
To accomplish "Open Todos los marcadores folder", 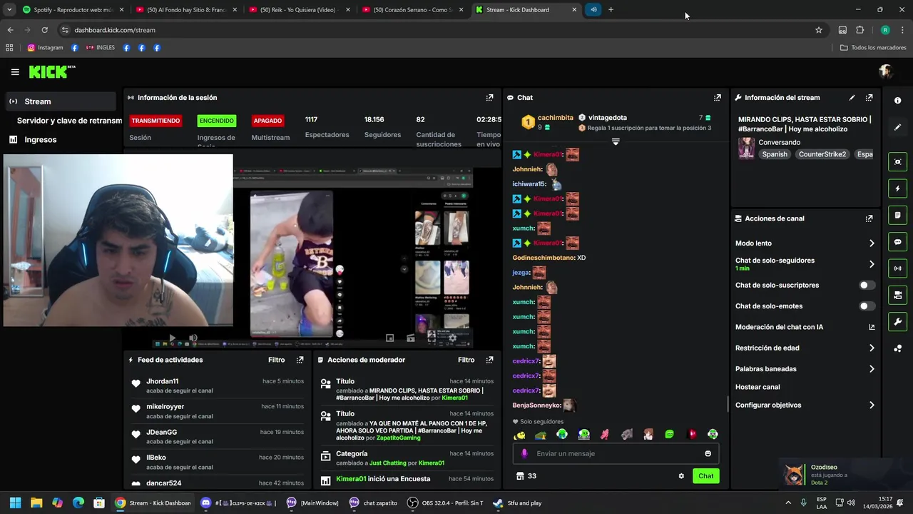I will (x=873, y=48).
